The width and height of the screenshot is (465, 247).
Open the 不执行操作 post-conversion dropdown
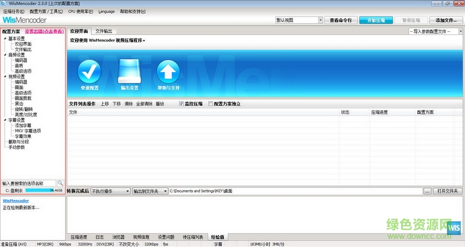click(110, 191)
